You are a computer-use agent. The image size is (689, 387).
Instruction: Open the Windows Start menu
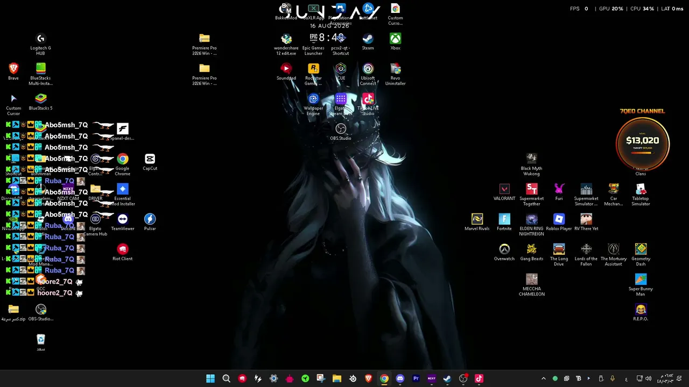click(210, 378)
